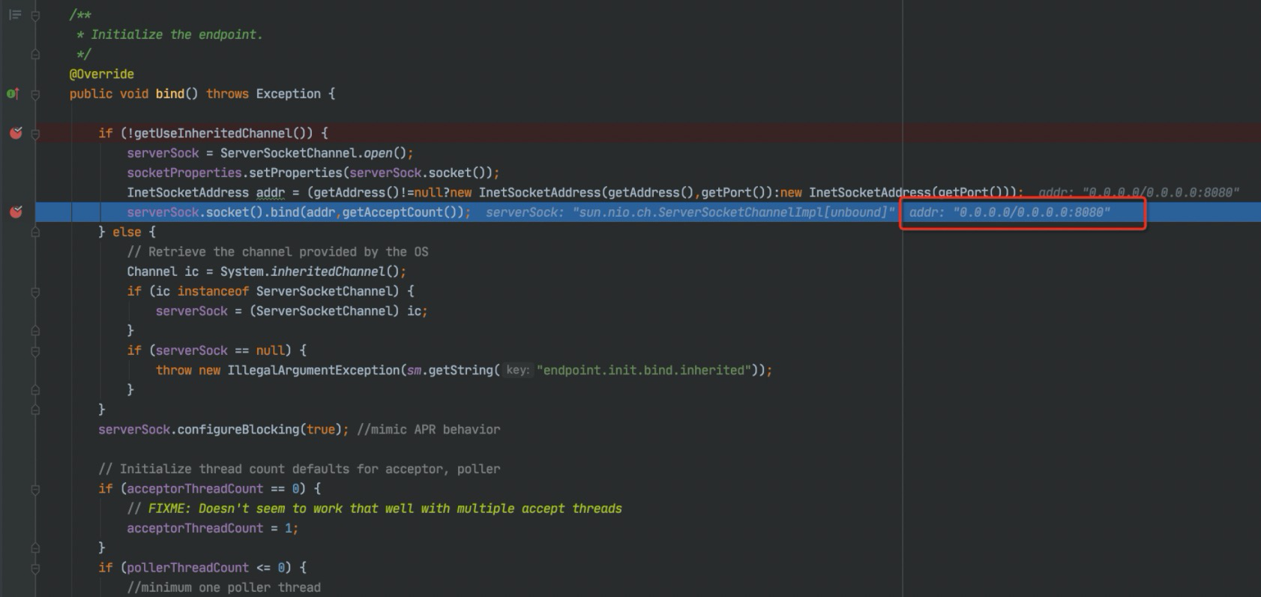Collapse the 'if (acceptorThreadCount == 0)' block
The image size is (1261, 597).
pos(35,489)
